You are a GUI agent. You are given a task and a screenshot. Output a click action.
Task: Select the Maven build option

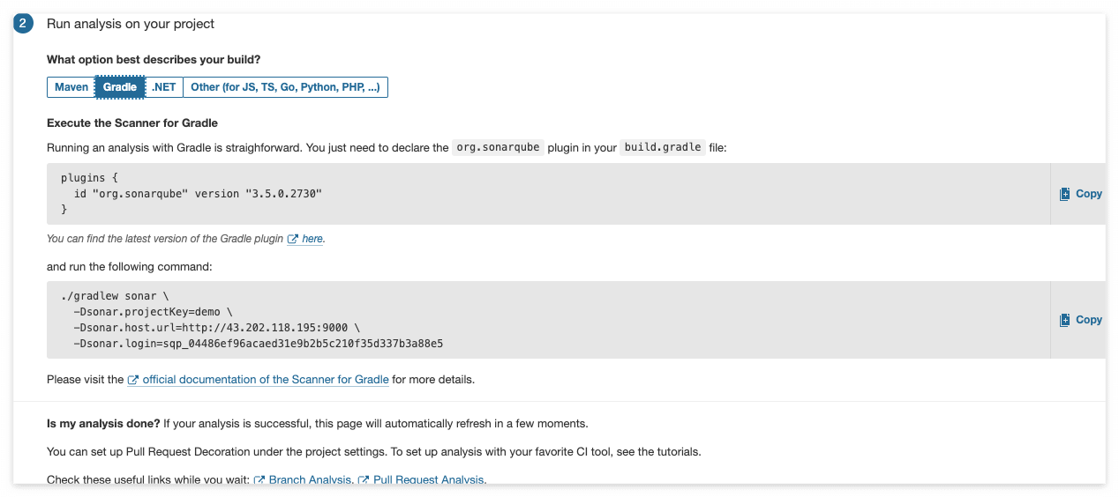(x=71, y=87)
